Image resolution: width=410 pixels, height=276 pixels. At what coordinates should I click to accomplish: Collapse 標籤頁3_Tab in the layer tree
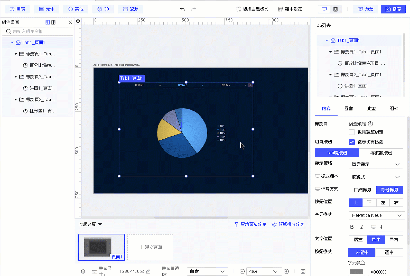(16, 100)
